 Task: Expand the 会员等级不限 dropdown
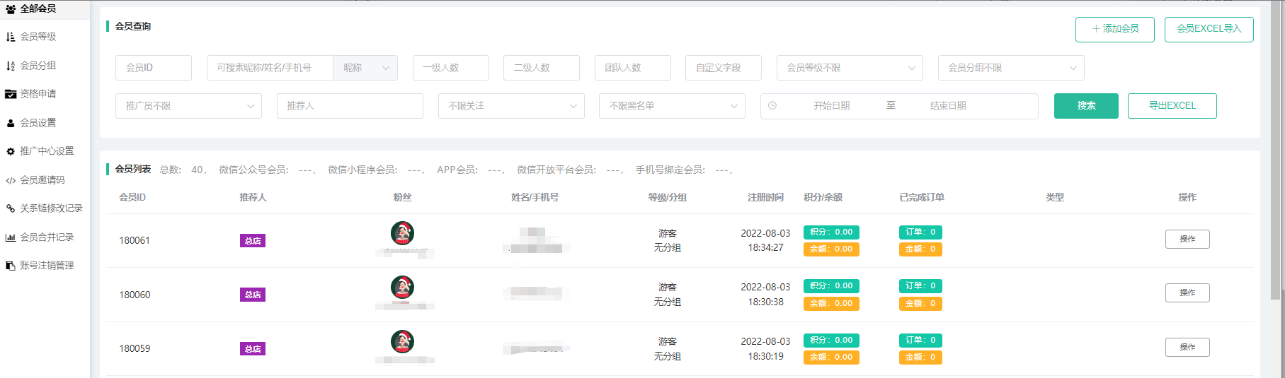(849, 68)
